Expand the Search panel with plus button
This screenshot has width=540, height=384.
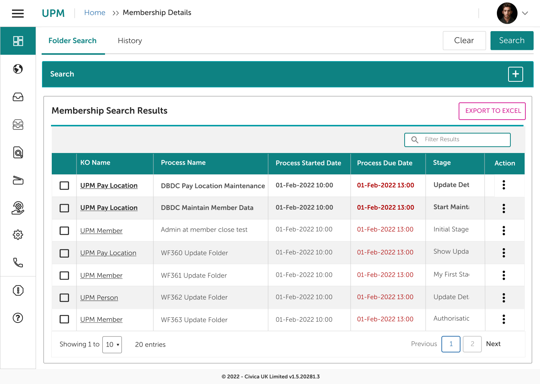(515, 74)
